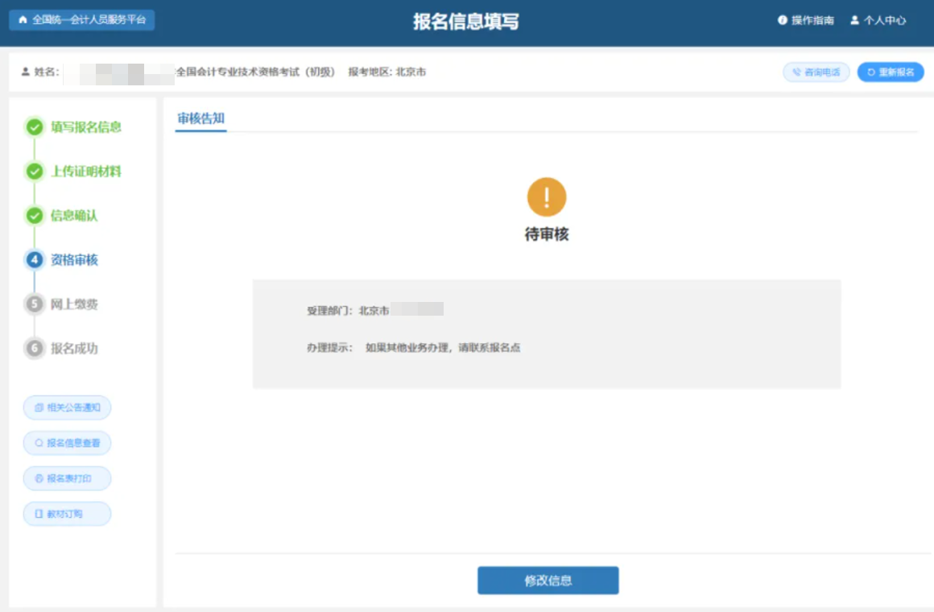Click the person icon before 姓名

(x=26, y=71)
